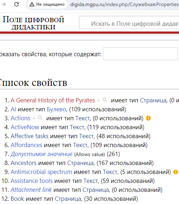This screenshot has height=204, width=179.
Task: Click the orange warning icon in Actions row
Action: [x=148, y=118]
